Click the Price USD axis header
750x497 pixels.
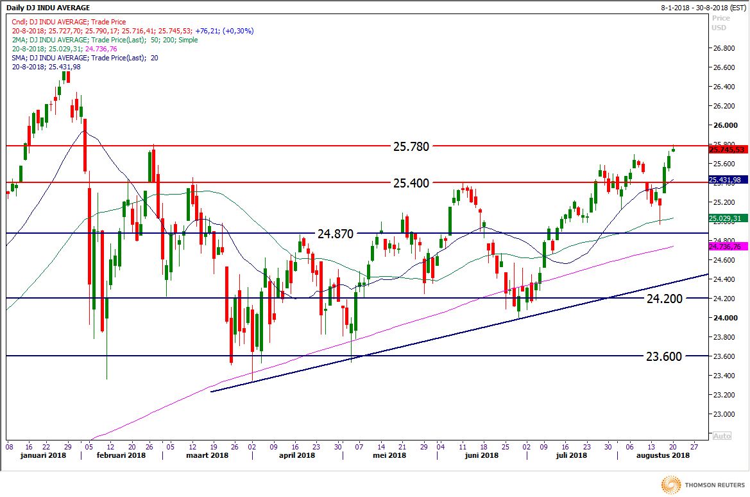click(720, 23)
